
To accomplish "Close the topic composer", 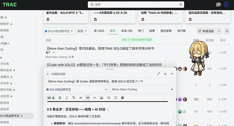I will 172,74.
